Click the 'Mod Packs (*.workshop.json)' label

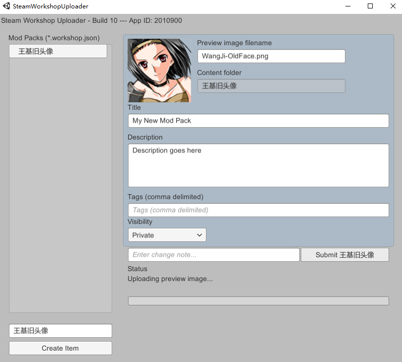pyautogui.click(x=54, y=38)
